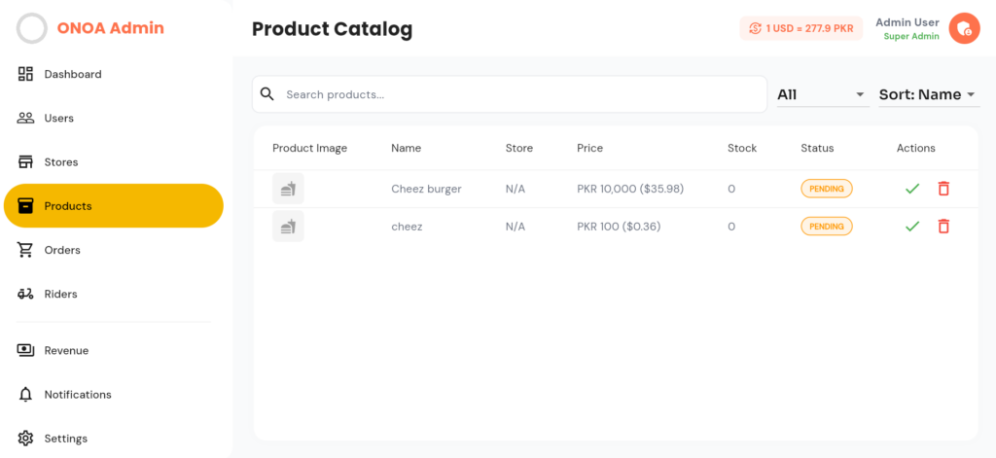Screen dimensions: 996x458
Task: Delete the cheez product using the trash icon
Action: pos(943,227)
